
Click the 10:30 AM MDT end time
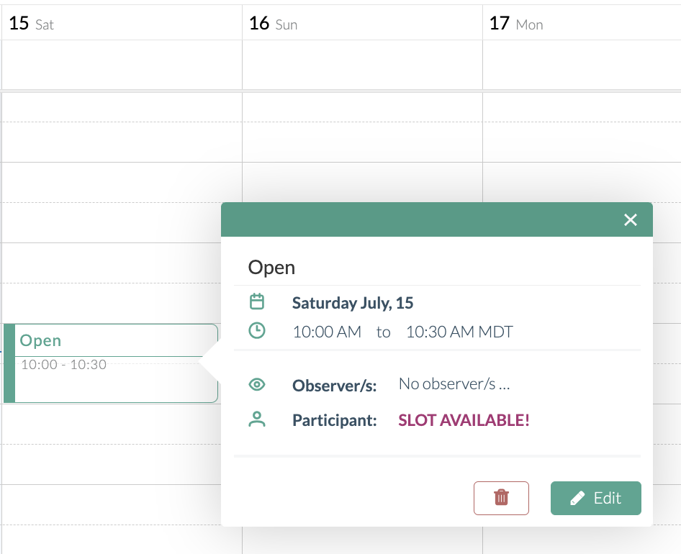coord(459,332)
